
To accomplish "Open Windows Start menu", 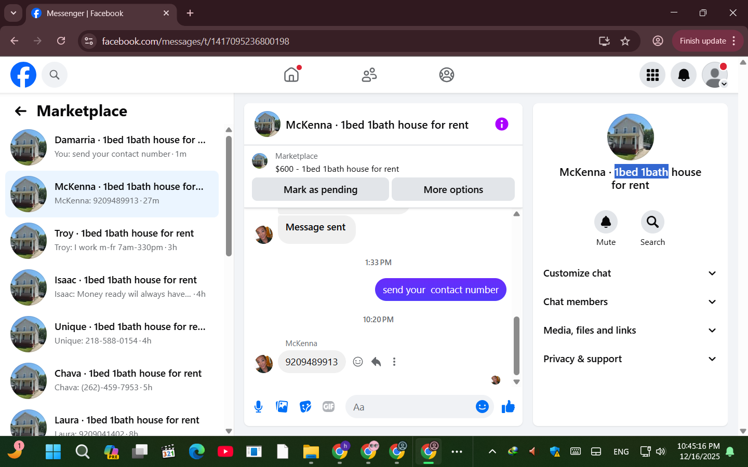I will (53, 451).
